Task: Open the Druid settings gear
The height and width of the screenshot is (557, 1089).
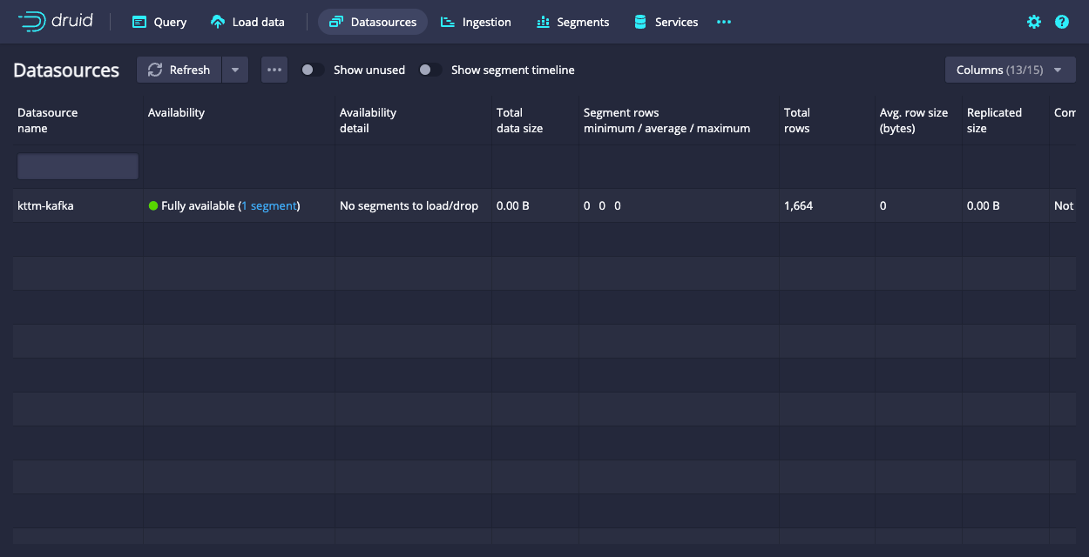Action: tap(1034, 22)
